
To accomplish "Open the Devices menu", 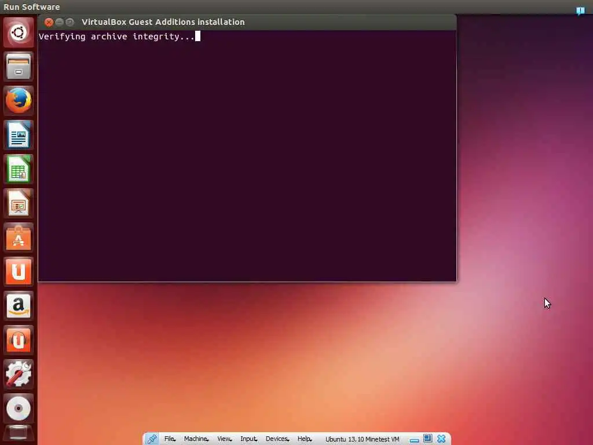I will 277,439.
